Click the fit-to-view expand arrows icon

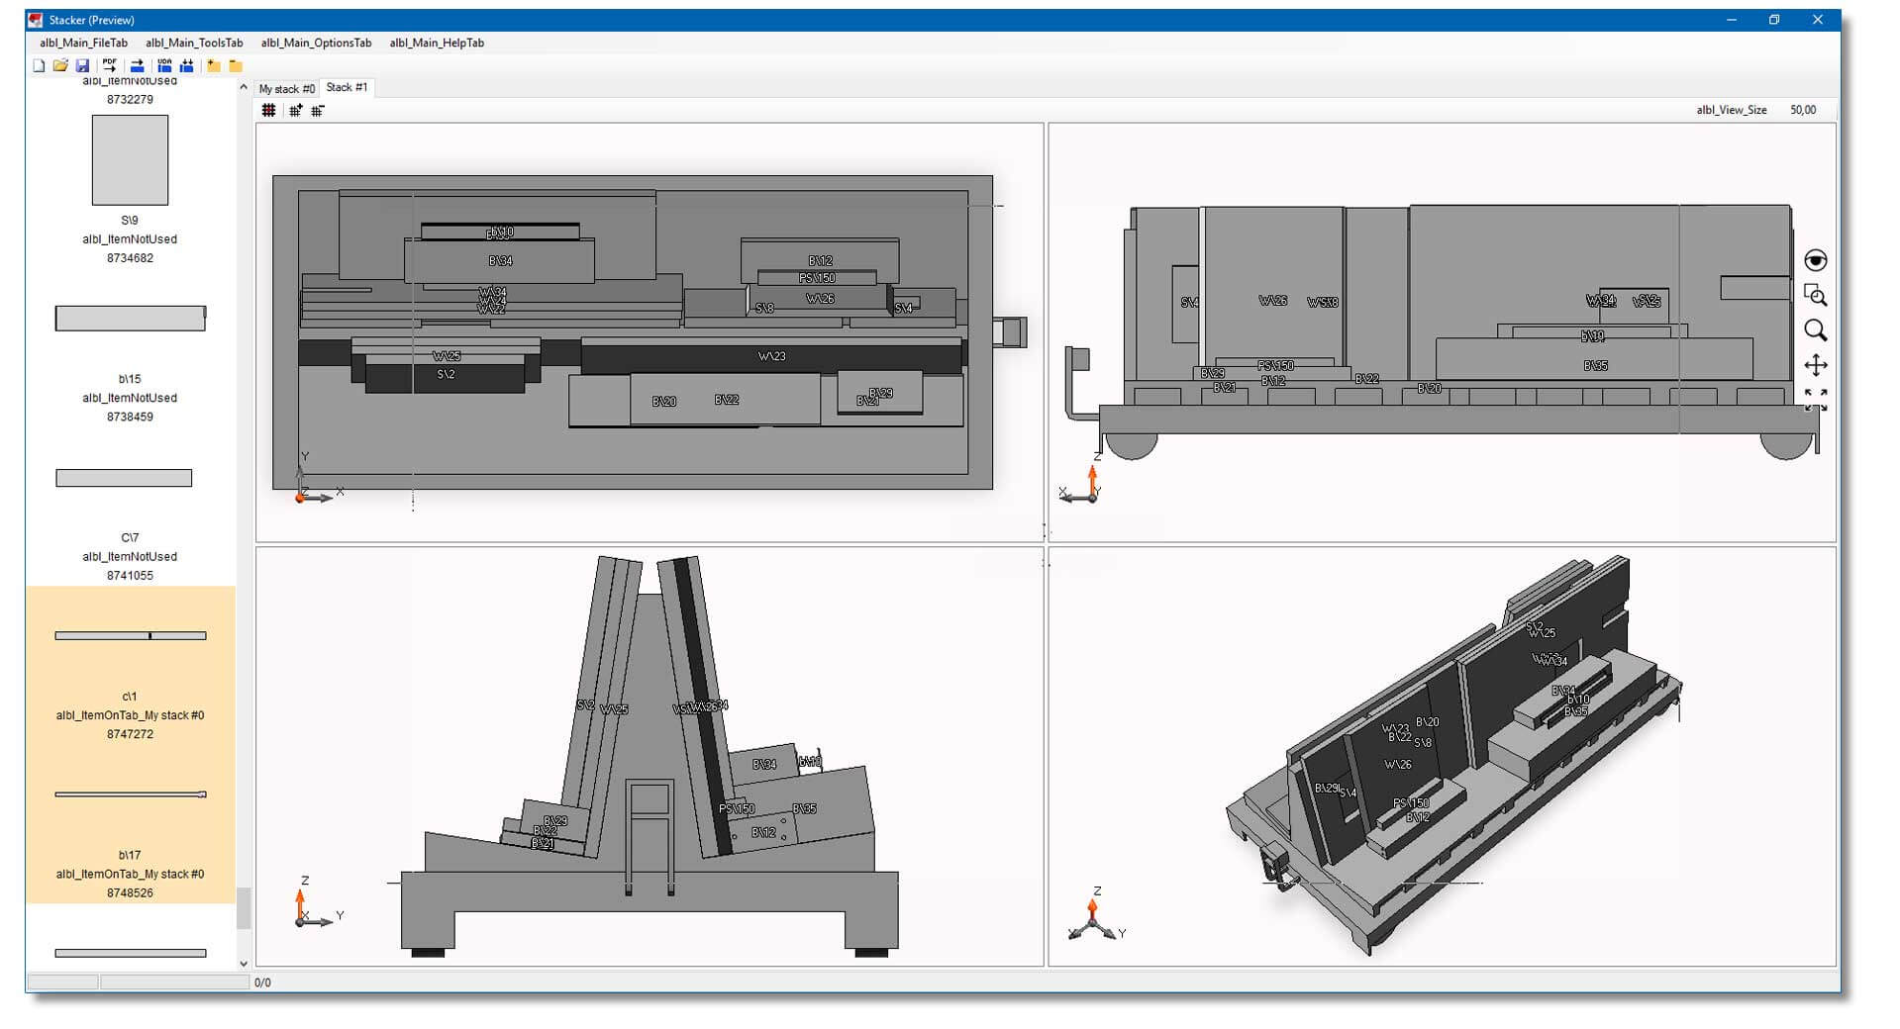point(1815,399)
